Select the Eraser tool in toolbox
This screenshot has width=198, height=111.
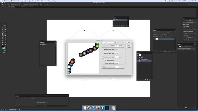[3, 36]
